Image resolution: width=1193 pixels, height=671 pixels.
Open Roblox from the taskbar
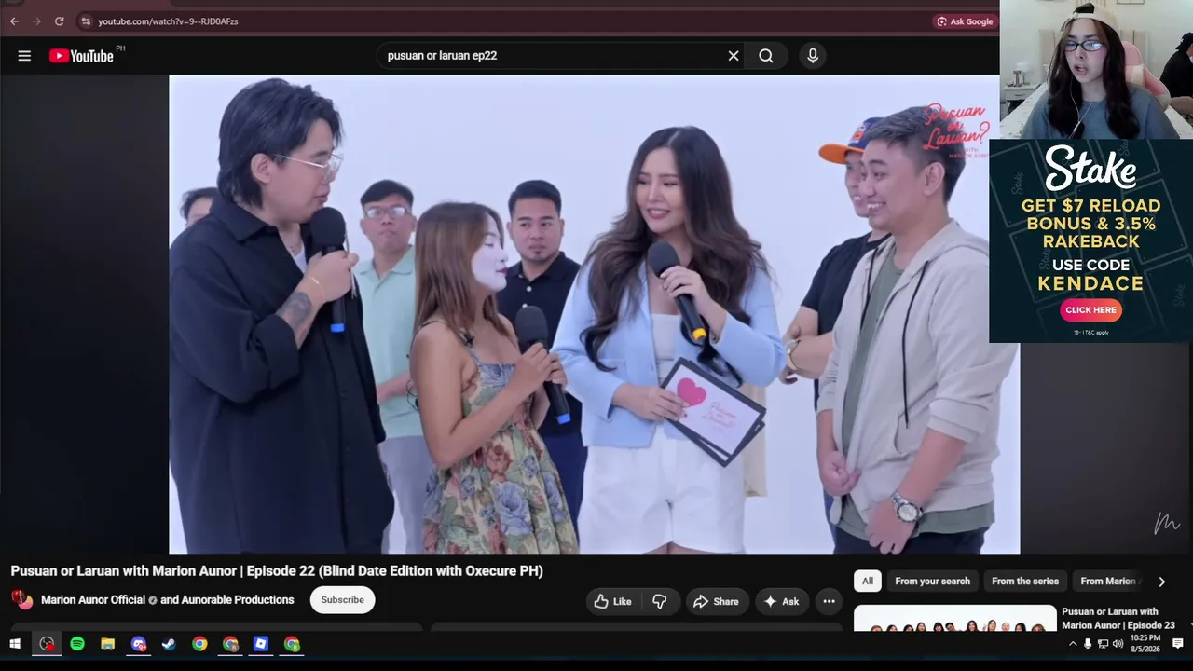261,644
